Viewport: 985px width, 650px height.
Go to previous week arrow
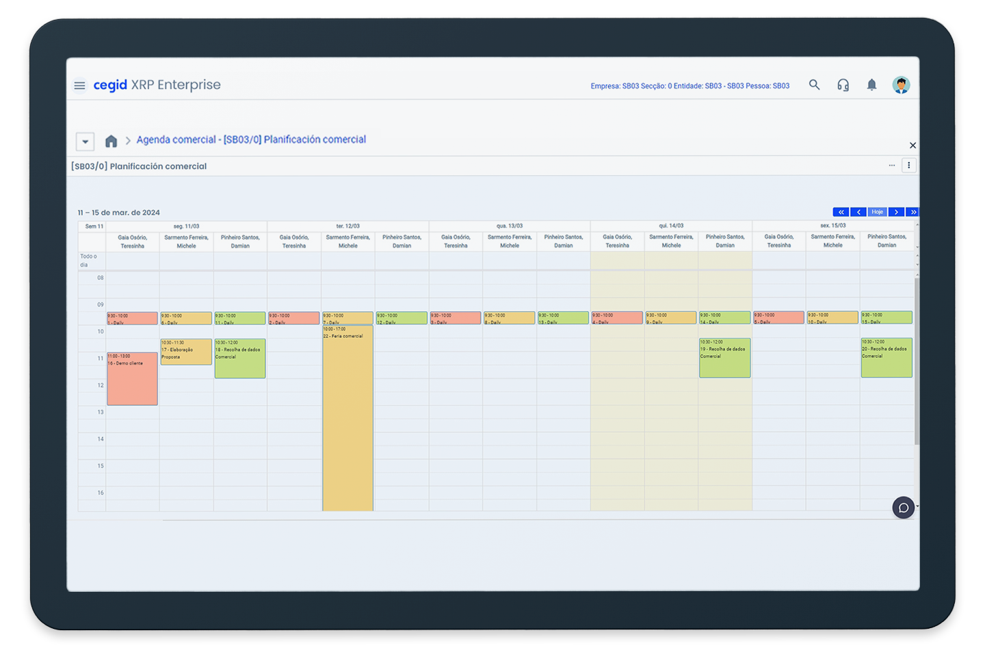click(x=858, y=212)
